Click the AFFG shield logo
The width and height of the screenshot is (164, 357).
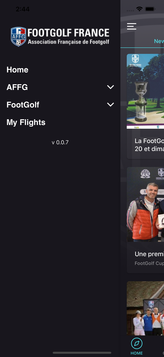pyautogui.click(x=18, y=37)
